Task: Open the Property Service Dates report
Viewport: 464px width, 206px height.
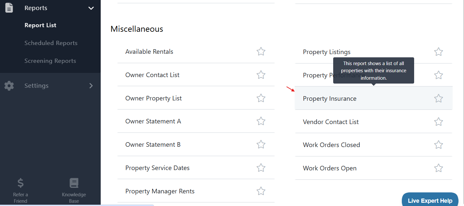Action: (157, 168)
